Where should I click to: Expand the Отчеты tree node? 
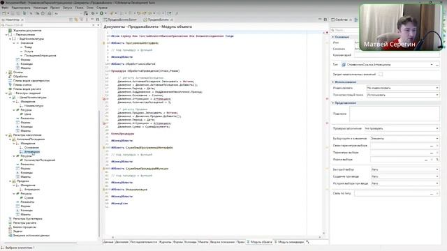tap(6, 73)
